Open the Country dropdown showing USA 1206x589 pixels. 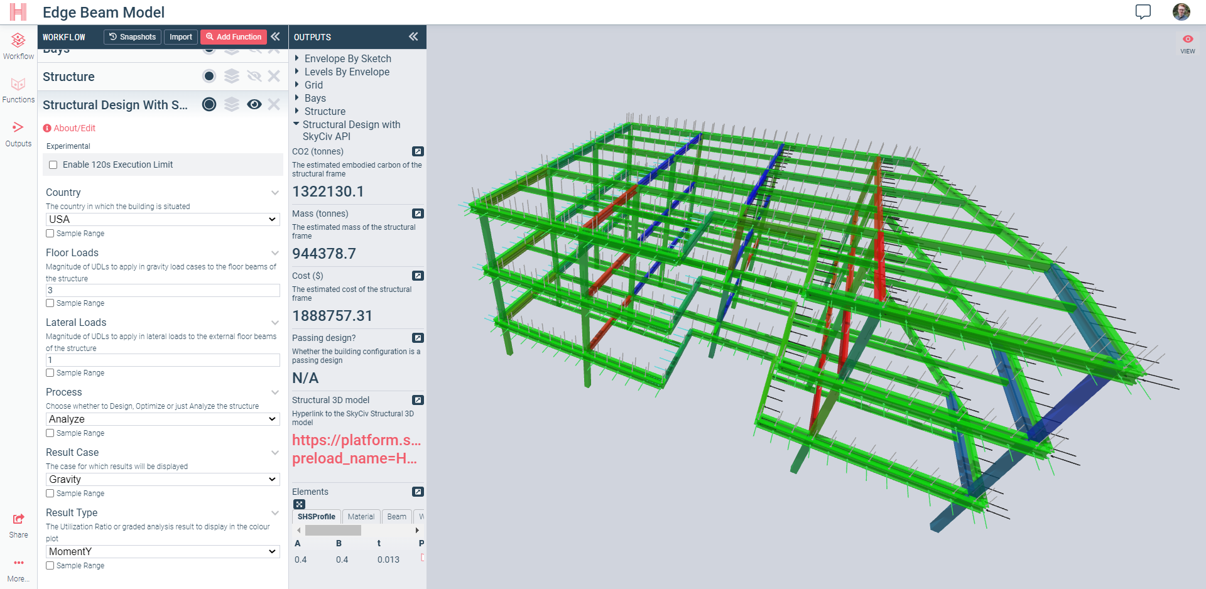[x=163, y=219]
